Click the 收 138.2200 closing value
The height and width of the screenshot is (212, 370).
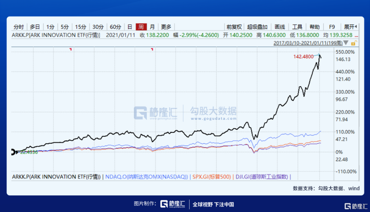154,35
